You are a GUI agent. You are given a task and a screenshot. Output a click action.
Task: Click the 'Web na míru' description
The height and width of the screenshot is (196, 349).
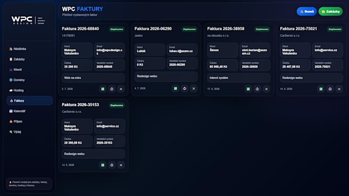tap(93, 78)
